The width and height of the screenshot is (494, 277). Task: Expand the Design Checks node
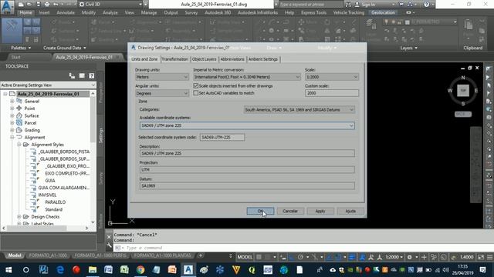click(x=19, y=217)
